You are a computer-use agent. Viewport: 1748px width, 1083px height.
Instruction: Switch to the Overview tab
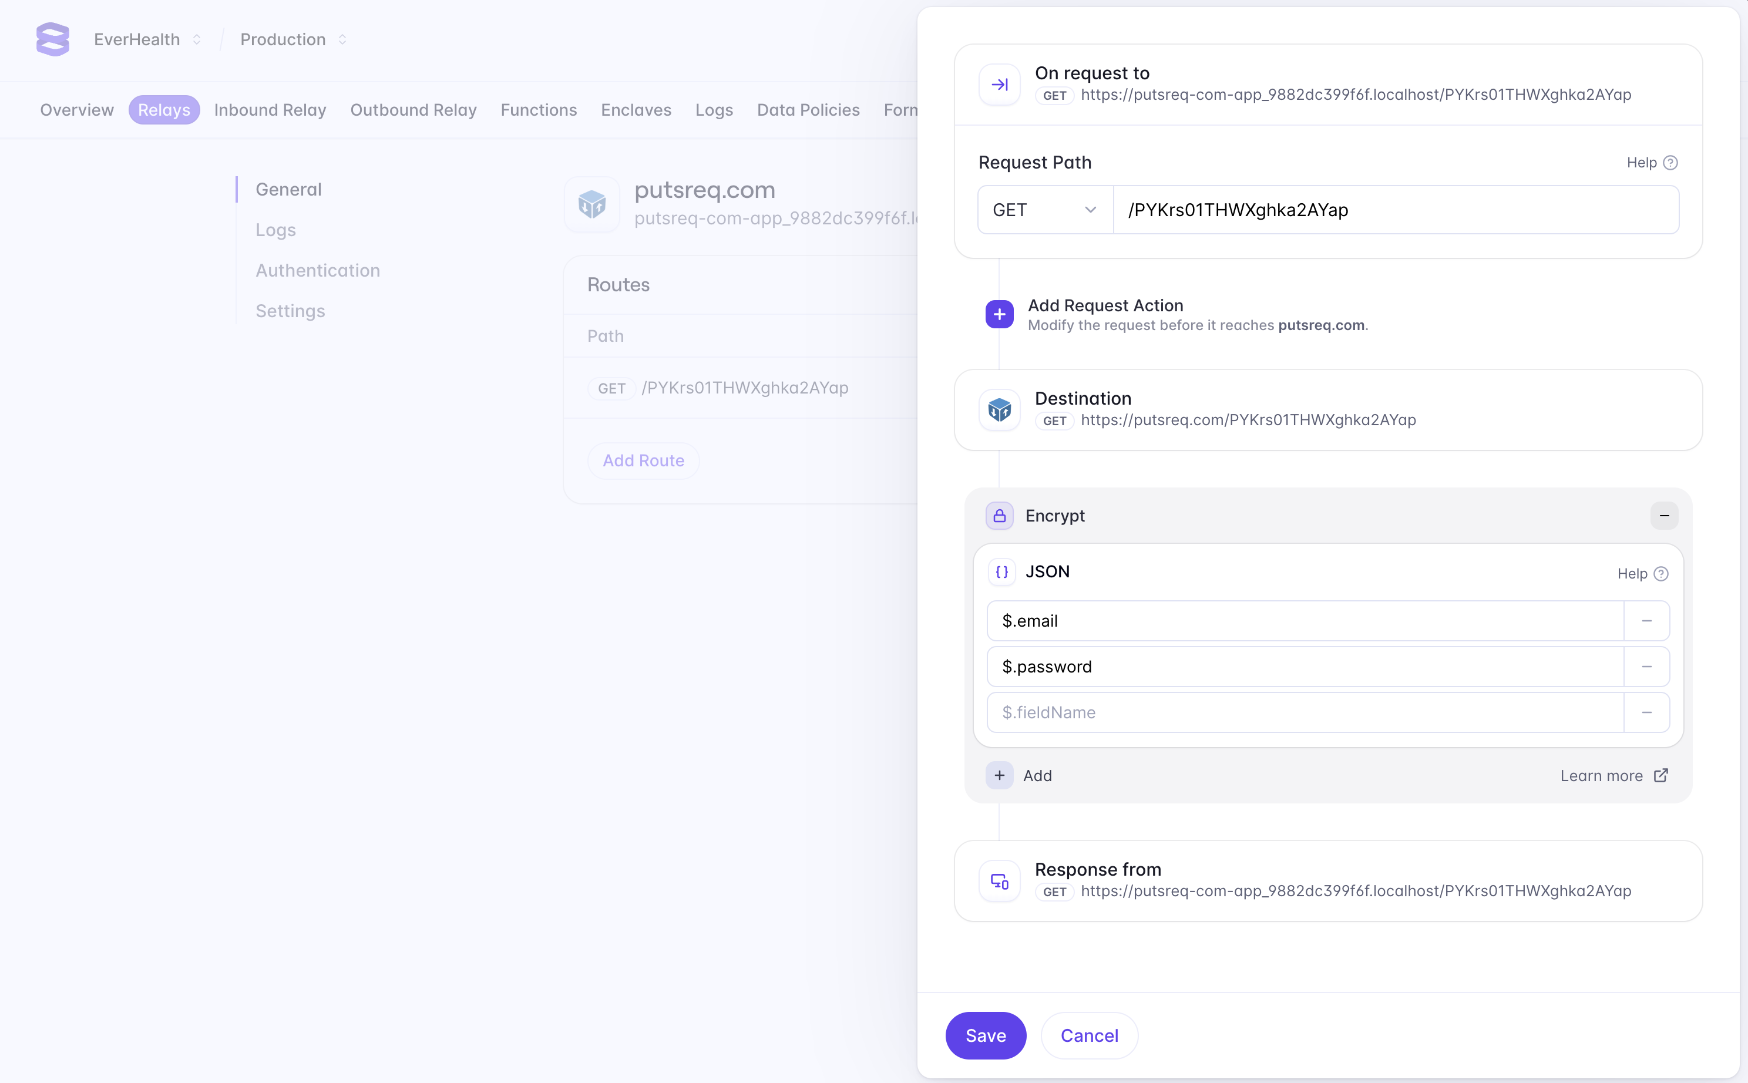coord(76,110)
